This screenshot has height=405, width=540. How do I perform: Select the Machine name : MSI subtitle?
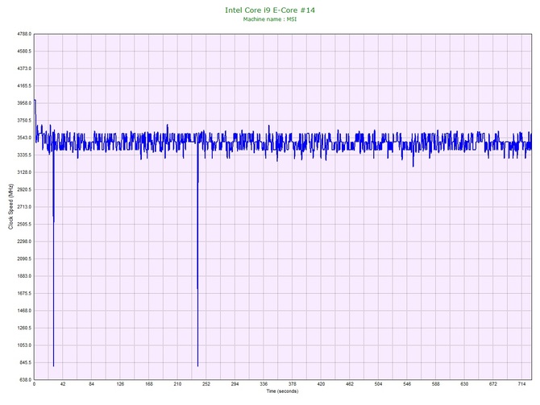(270, 19)
